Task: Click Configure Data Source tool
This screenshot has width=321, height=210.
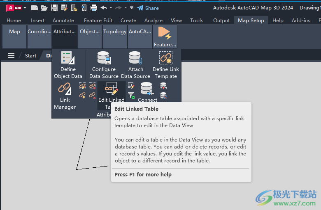Action: click(104, 65)
